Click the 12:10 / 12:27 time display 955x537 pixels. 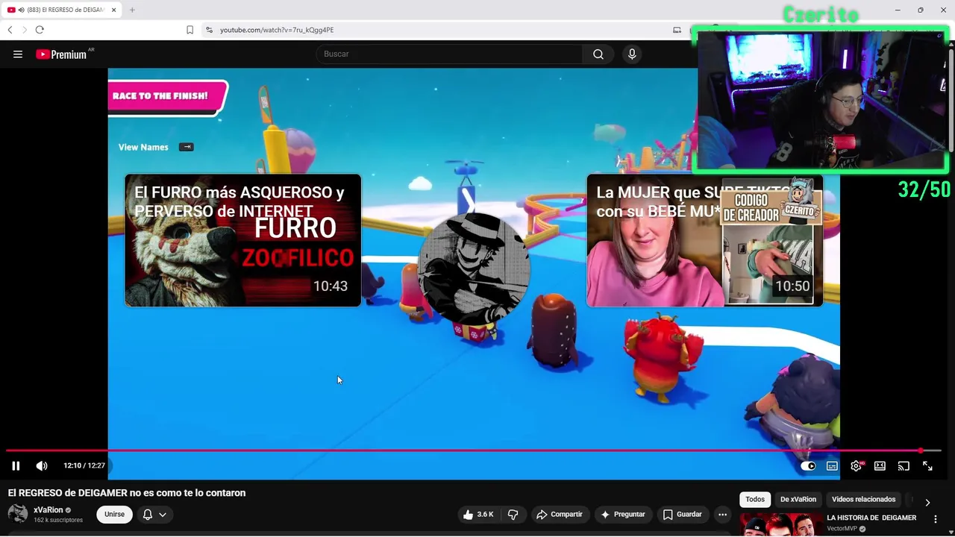84,465
